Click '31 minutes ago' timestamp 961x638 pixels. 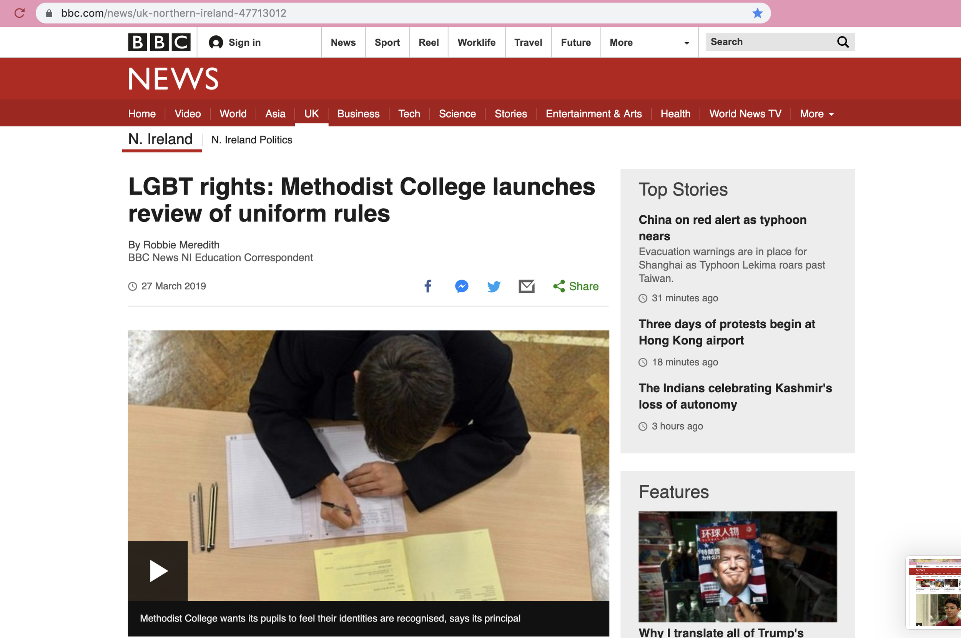pos(685,298)
